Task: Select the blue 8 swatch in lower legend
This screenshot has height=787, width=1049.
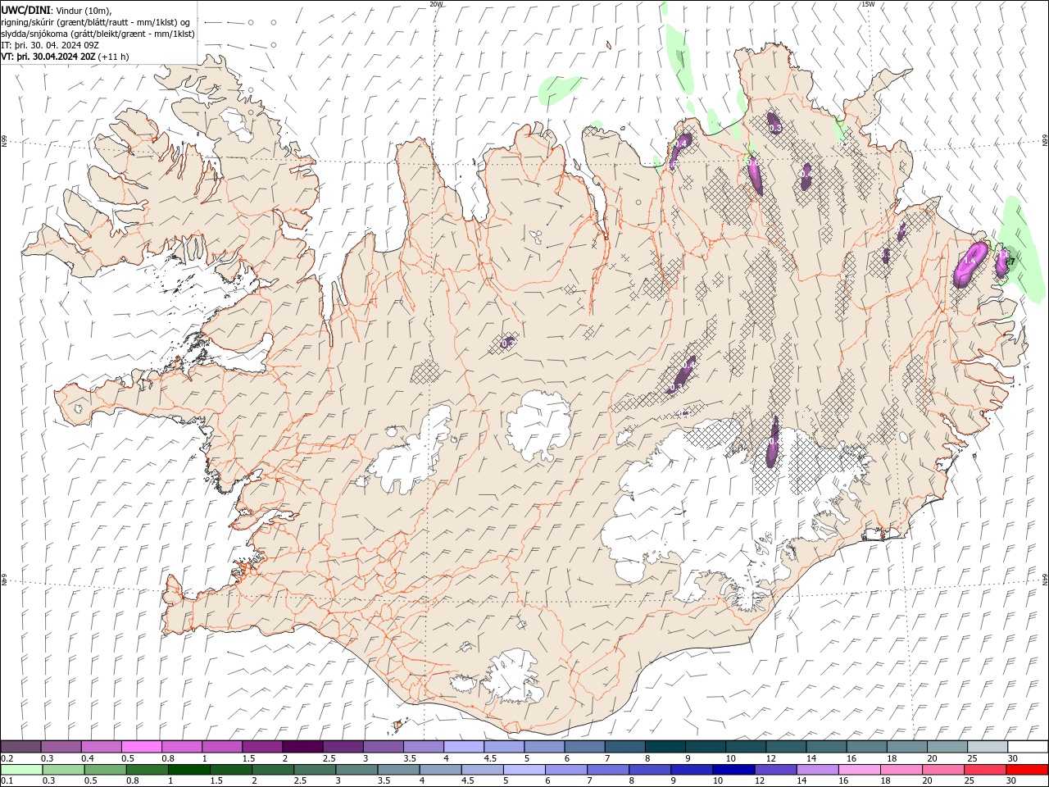Action: 649,770
